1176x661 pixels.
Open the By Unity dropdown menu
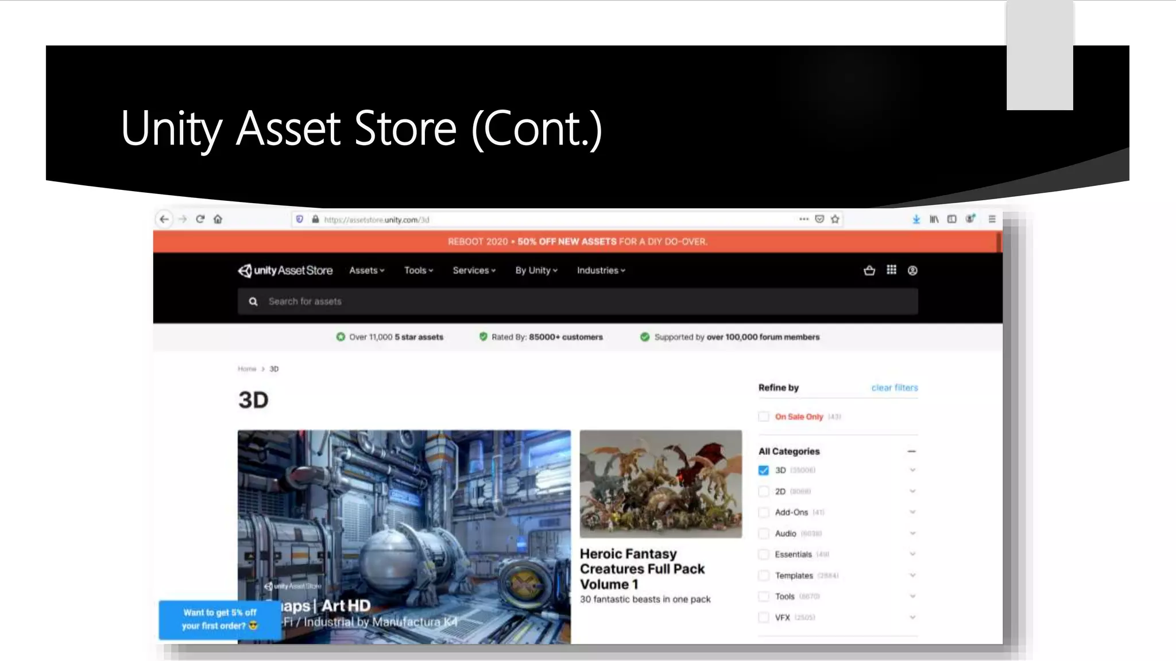point(536,270)
